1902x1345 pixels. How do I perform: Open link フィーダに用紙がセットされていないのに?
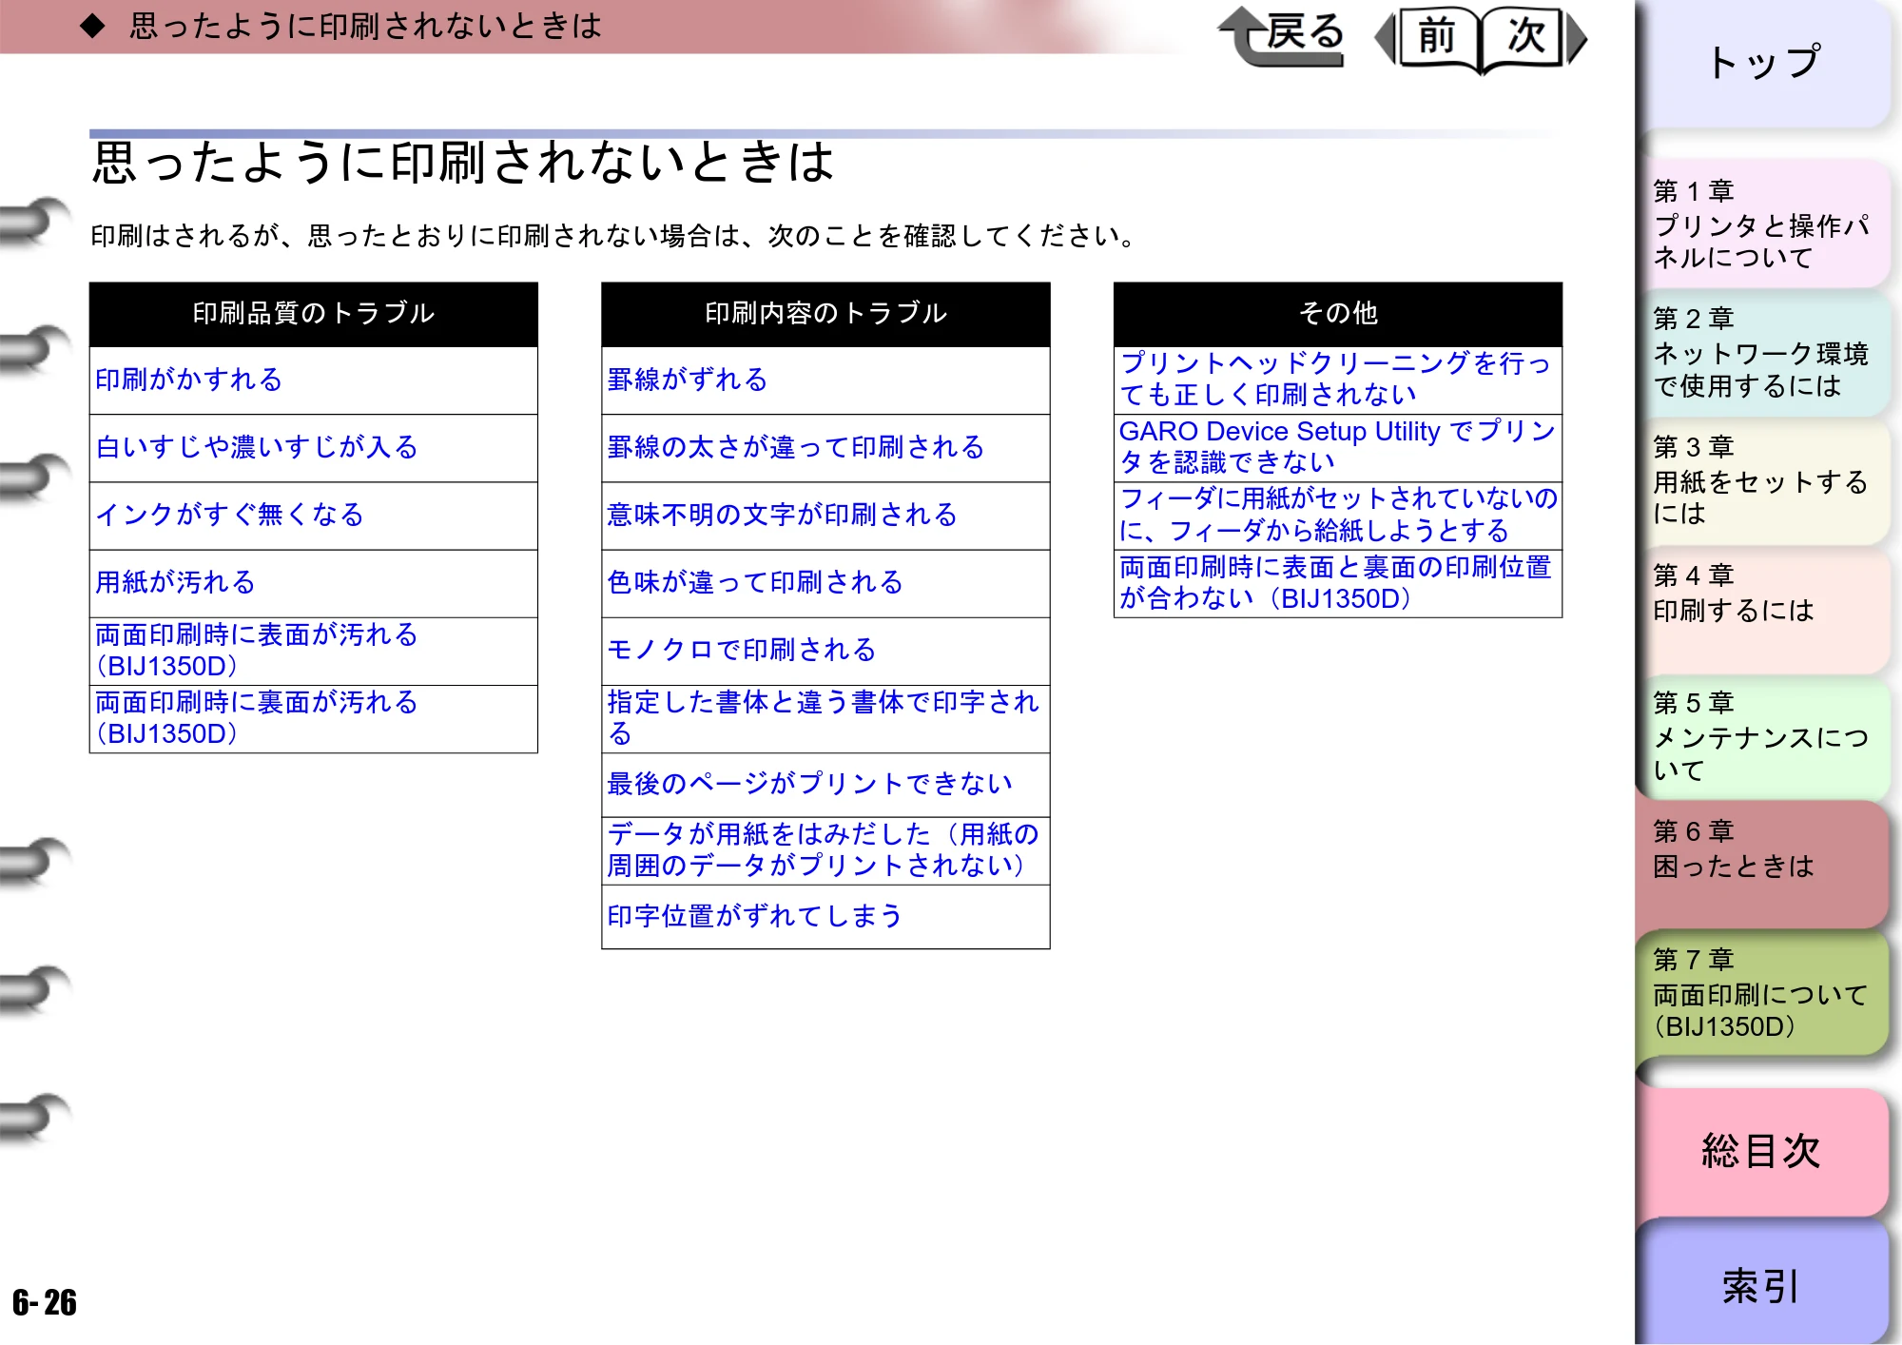(1339, 515)
